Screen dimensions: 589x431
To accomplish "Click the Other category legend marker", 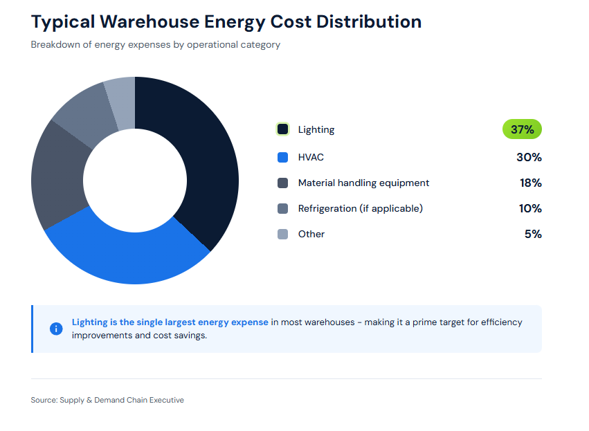I will point(282,234).
